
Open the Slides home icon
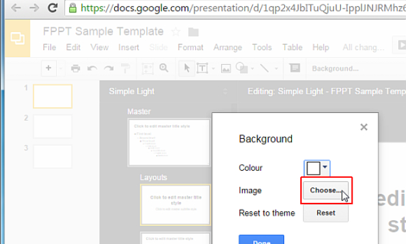coord(17,39)
